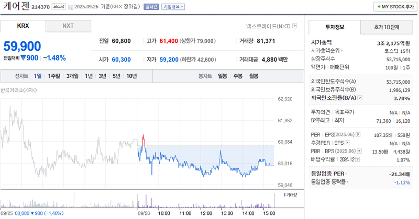The width and height of the screenshot is (419, 219).
Task: Click the 거래량 volume legend marker
Action: click(290, 195)
